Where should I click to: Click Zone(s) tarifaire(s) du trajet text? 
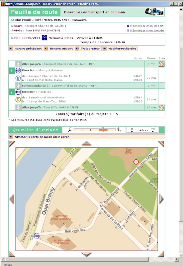(x=87, y=114)
